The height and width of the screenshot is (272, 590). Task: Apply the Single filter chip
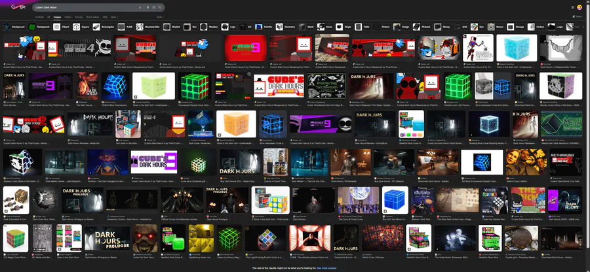(344, 27)
